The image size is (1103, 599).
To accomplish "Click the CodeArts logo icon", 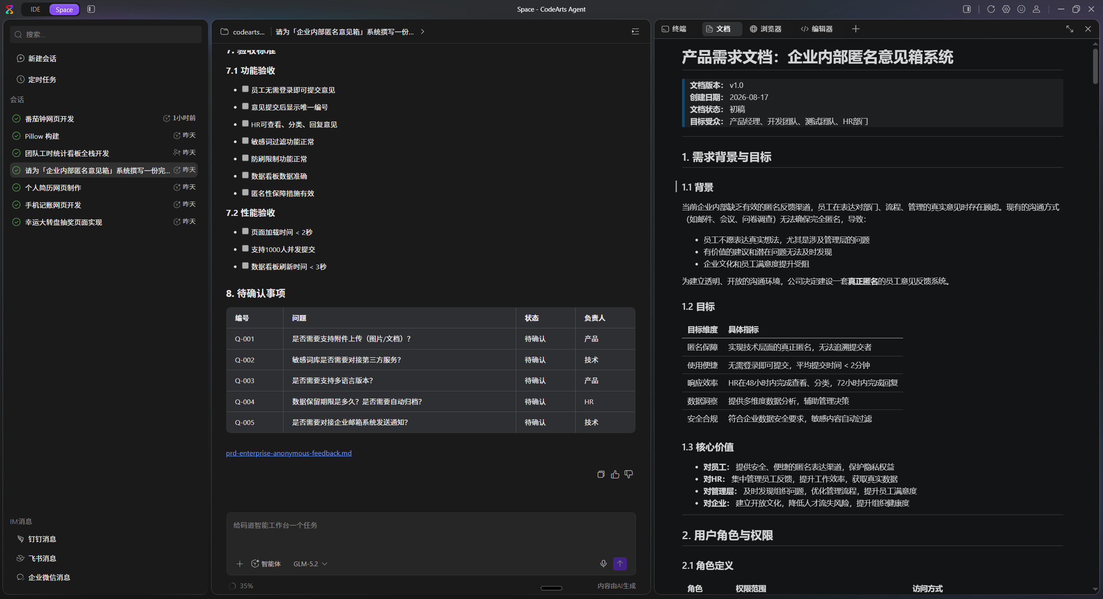I will click(x=9, y=9).
